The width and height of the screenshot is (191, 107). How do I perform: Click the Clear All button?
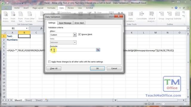coord(54,68)
